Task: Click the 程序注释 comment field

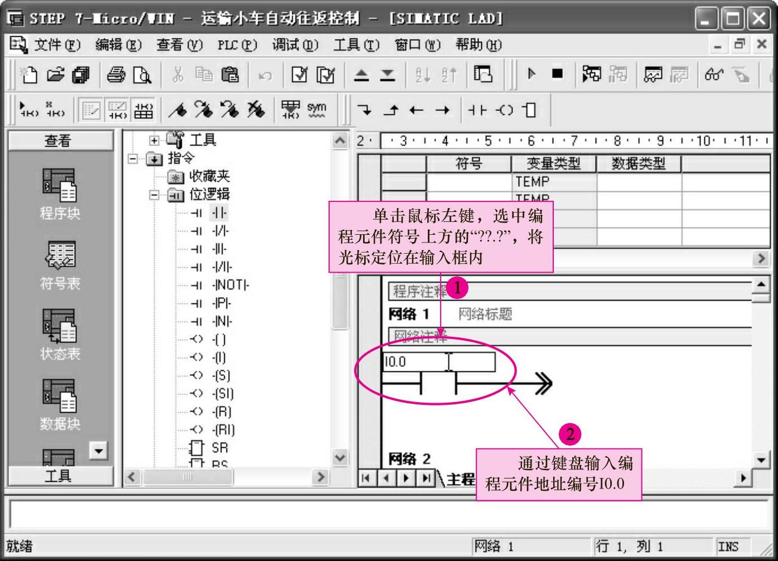Action: (569, 291)
